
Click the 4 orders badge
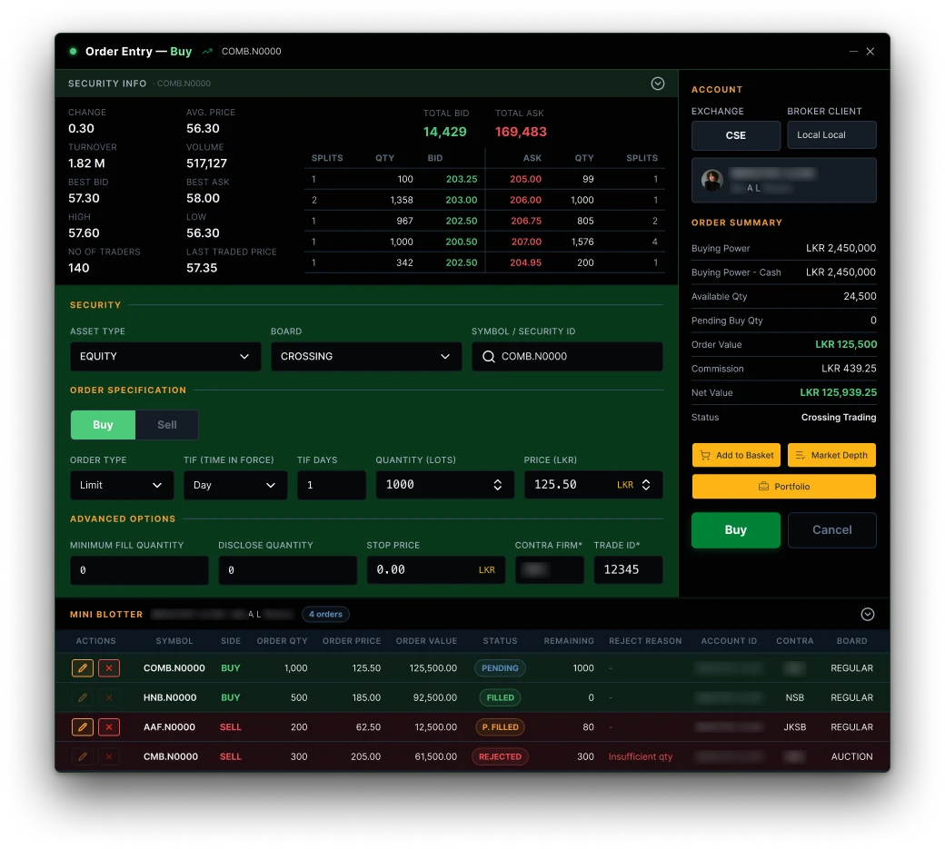(325, 614)
